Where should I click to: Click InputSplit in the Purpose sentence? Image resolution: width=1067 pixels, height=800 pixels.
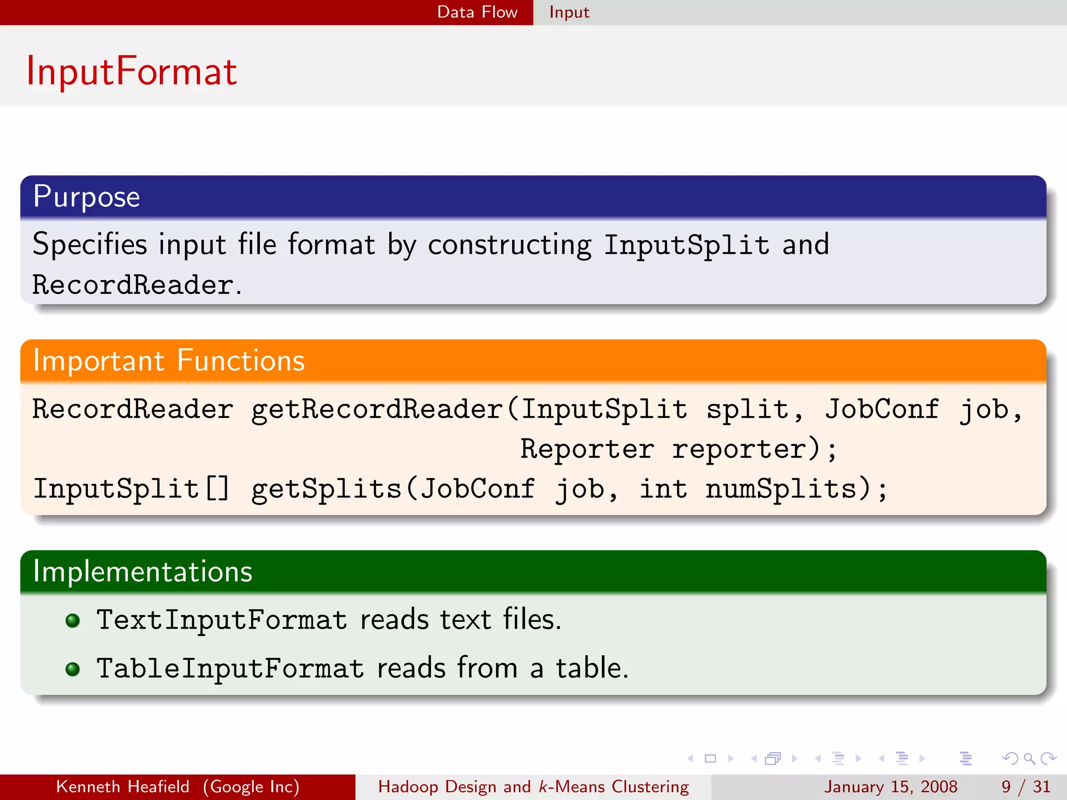(687, 245)
